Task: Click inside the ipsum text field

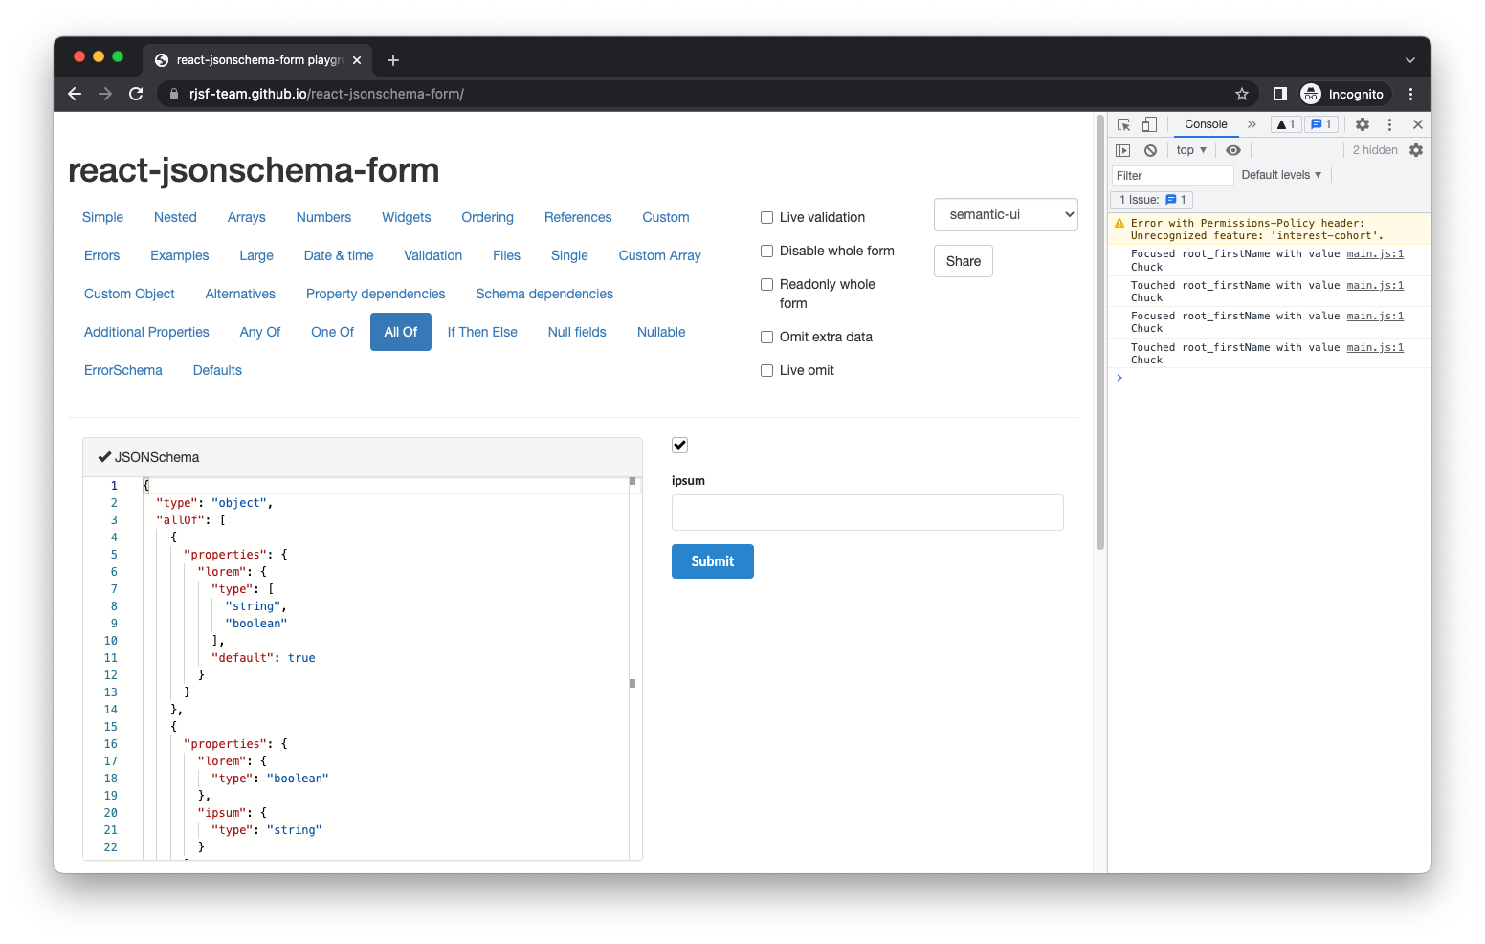Action: coord(867,513)
